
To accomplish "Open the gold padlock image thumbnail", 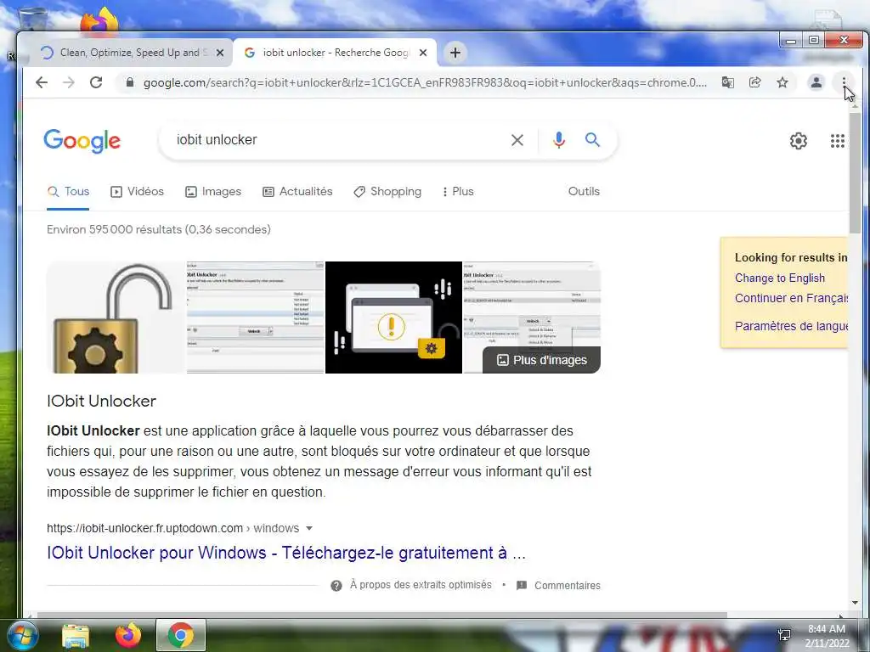I will pos(116,318).
